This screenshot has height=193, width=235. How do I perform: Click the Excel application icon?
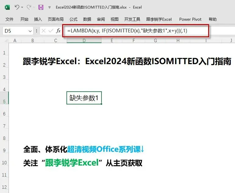[7, 7]
